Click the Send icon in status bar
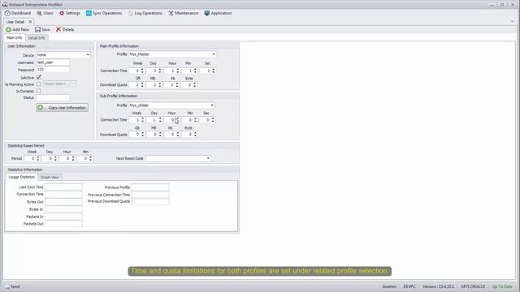Image resolution: width=520 pixels, height=292 pixels. [7, 286]
